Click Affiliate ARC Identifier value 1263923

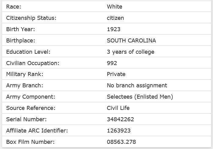tap(119, 131)
